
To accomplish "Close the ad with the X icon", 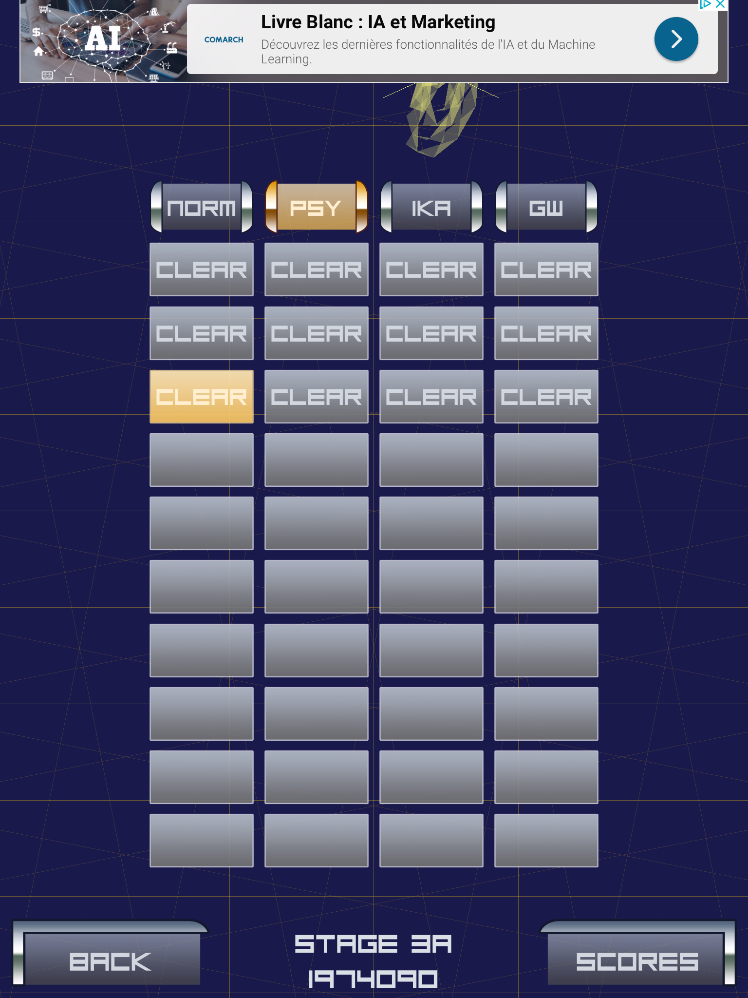I will click(720, 4).
